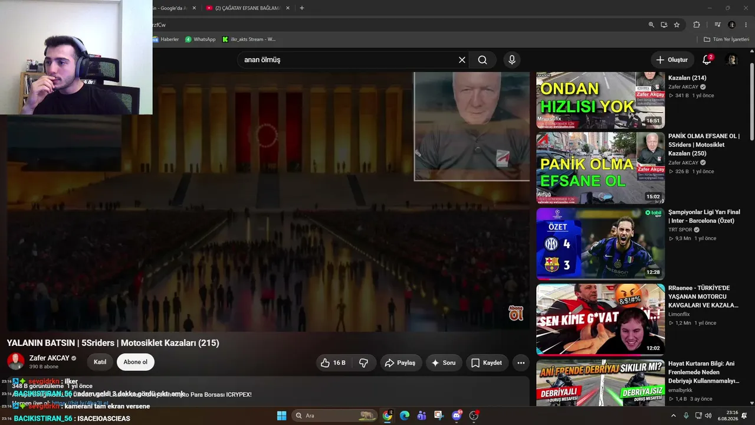The width and height of the screenshot is (755, 425).
Task: Open Chrome from the taskbar
Action: click(387, 416)
